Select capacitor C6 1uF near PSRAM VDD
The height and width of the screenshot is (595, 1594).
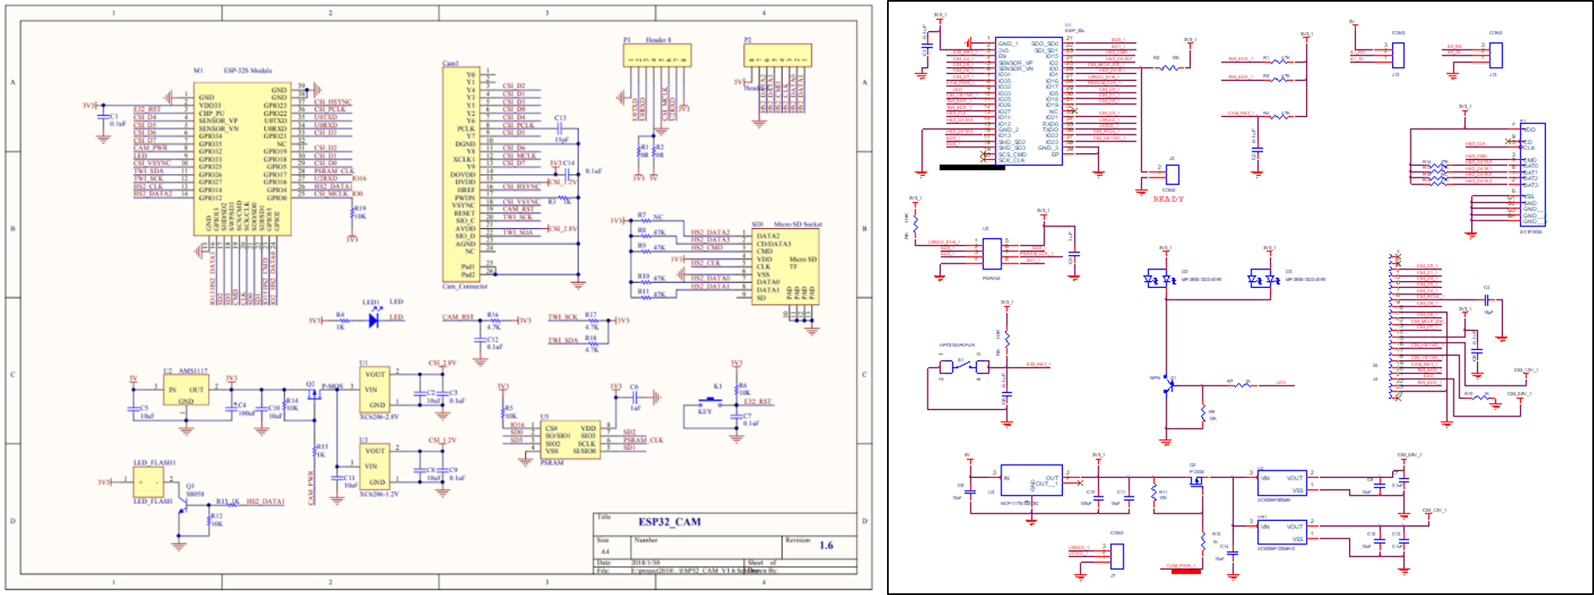click(x=633, y=397)
